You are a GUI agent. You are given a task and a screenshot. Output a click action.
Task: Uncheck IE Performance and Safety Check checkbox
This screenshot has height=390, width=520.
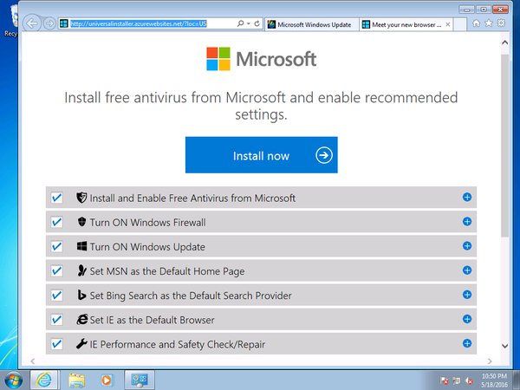pos(56,344)
